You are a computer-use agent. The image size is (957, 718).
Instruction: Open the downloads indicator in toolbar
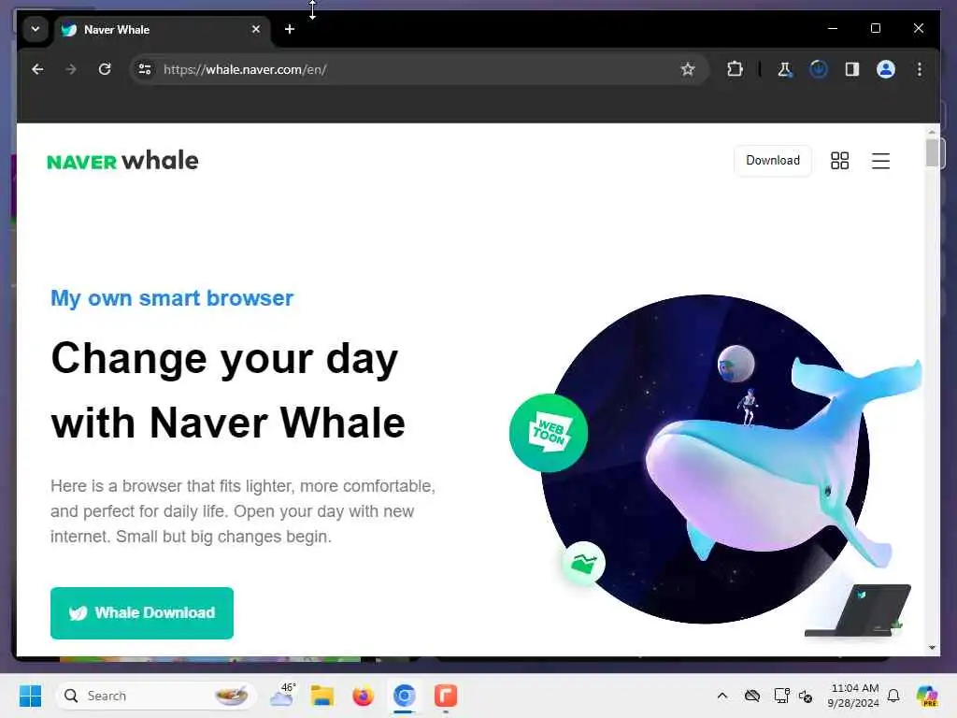[x=819, y=69]
